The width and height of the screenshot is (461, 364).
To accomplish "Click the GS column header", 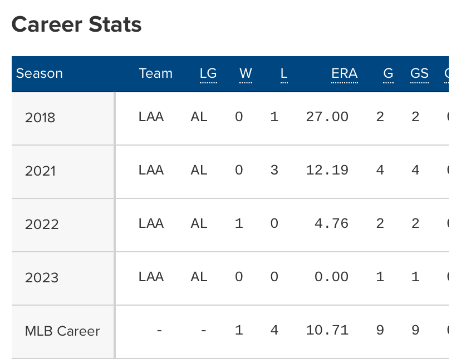I will [x=419, y=73].
